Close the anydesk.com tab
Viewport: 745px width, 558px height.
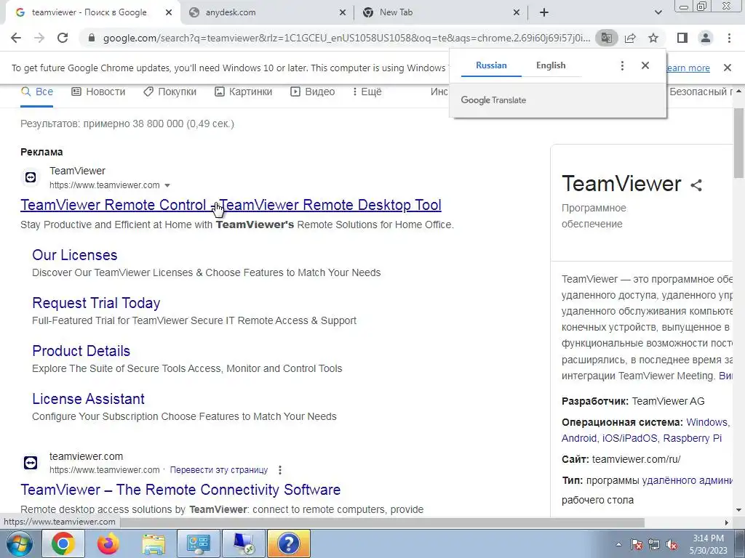pos(343,13)
